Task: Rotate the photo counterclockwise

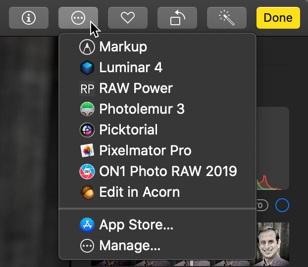Action: pyautogui.click(x=177, y=18)
